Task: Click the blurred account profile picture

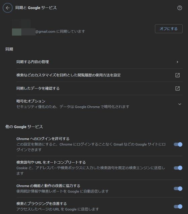Action: click(x=21, y=27)
